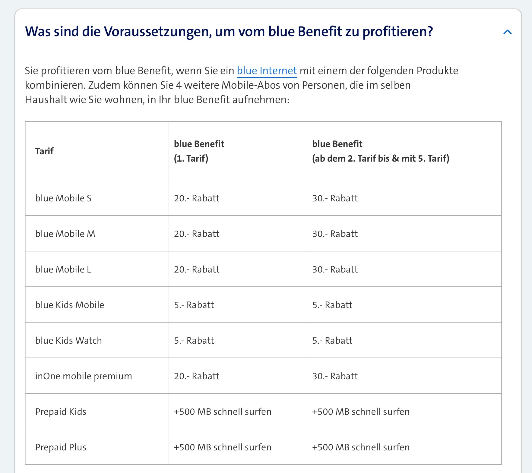
Task: Click the Prepaid Plus row label
Action: (x=61, y=447)
